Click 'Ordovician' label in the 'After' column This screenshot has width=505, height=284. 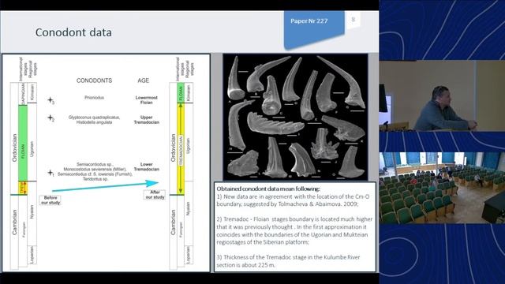174,148
